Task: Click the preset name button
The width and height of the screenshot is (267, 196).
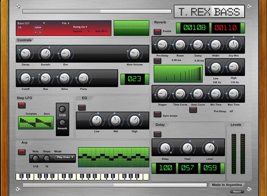Action: pos(38,28)
